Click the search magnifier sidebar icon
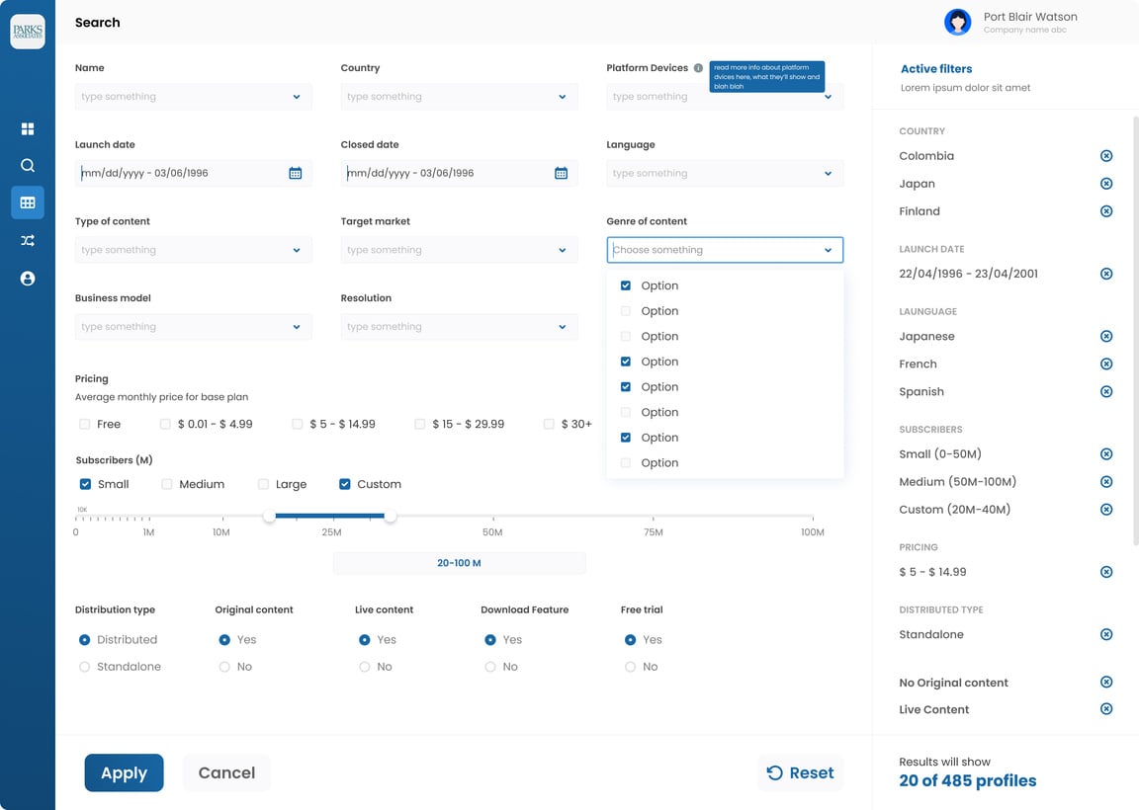 coord(28,166)
